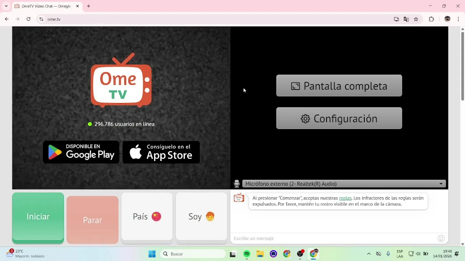
Task: Open the File Explorer taskbar icon
Action: (260, 254)
